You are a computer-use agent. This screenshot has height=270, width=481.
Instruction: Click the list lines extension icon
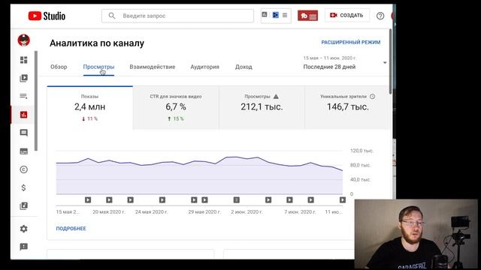pos(285,15)
